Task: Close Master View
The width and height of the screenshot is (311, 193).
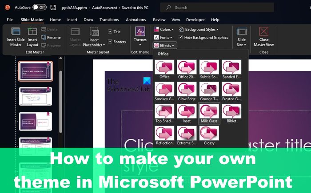Action: (263, 37)
